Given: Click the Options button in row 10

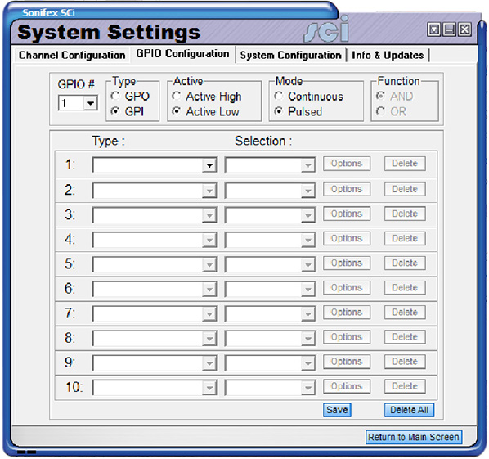Looking at the screenshot, I should coord(347,386).
